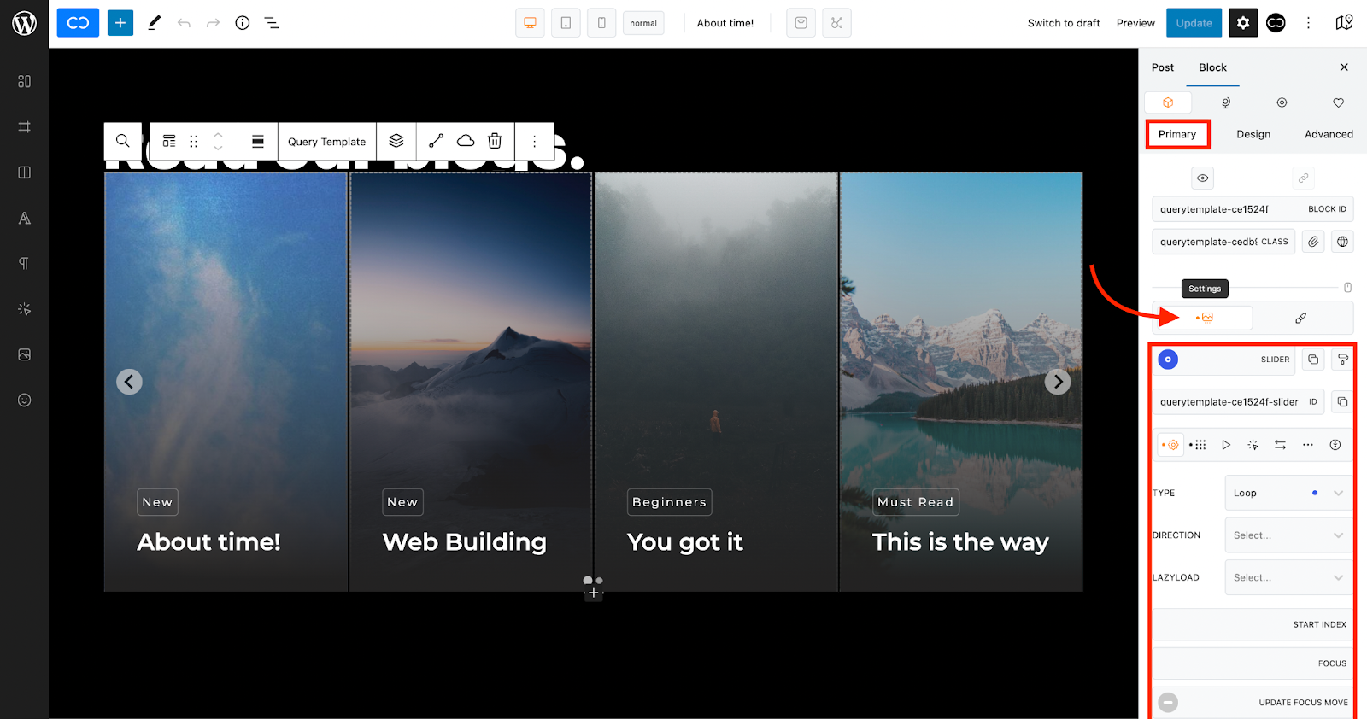The image size is (1367, 719).
Task: Open the normal state dropdown
Action: 643,23
